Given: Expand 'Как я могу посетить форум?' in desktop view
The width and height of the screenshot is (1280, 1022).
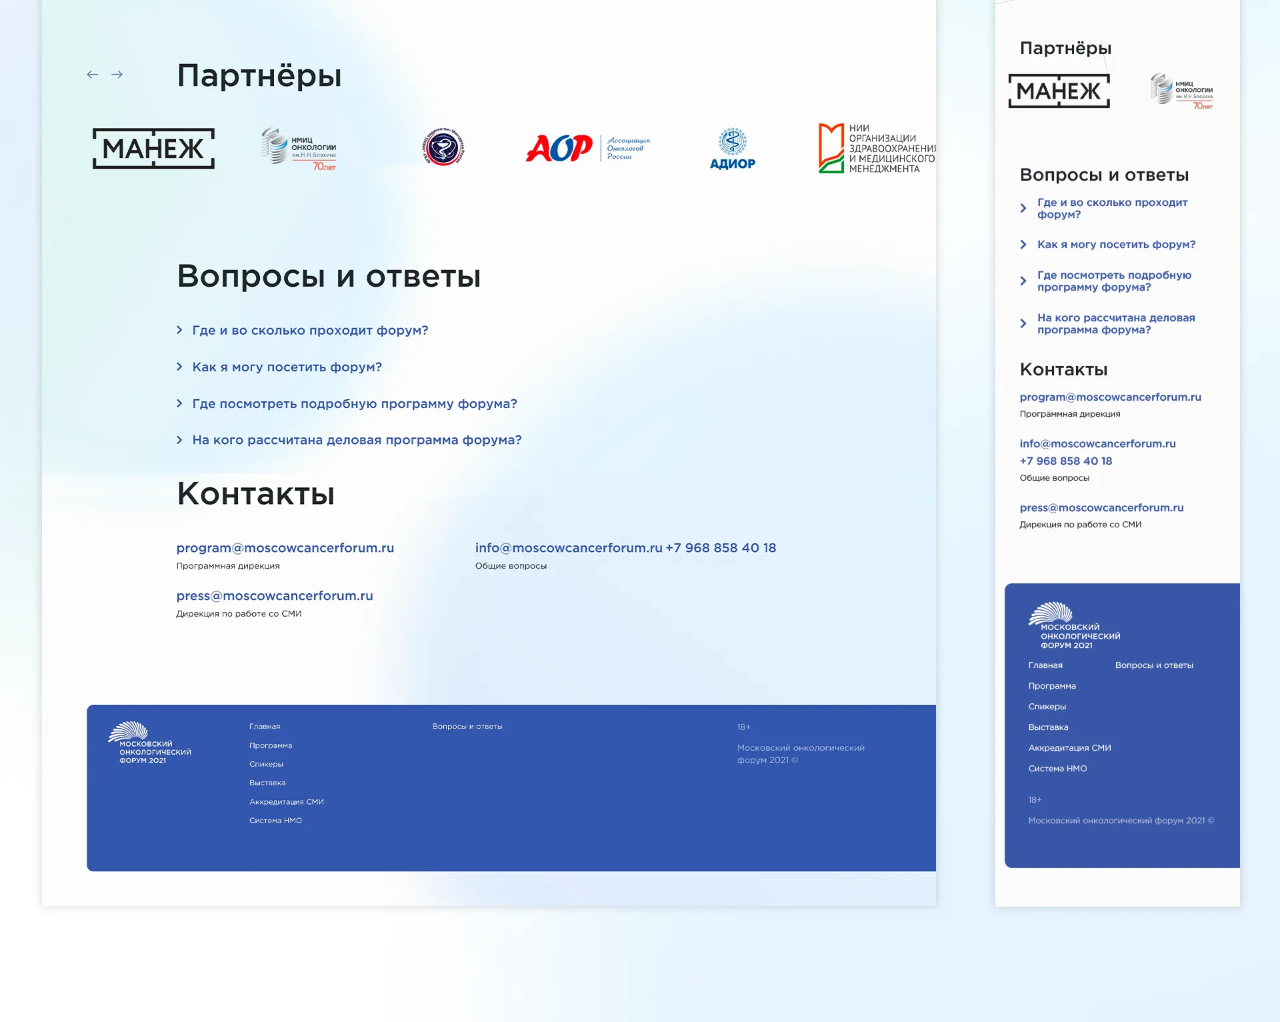Looking at the screenshot, I should tap(279, 367).
